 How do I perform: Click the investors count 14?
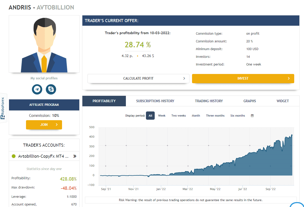pyautogui.click(x=248, y=57)
